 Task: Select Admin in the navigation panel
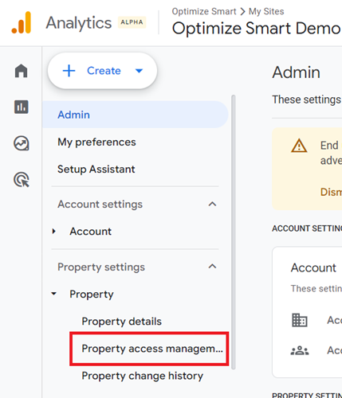pyautogui.click(x=135, y=115)
